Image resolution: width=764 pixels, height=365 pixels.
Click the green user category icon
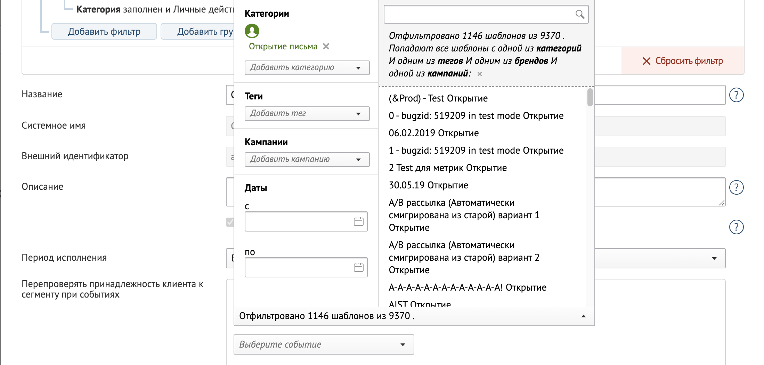click(252, 31)
